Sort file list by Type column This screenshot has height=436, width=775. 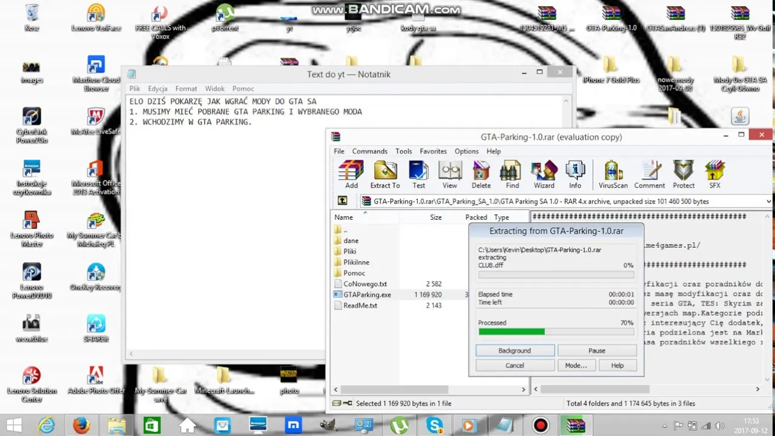(501, 217)
